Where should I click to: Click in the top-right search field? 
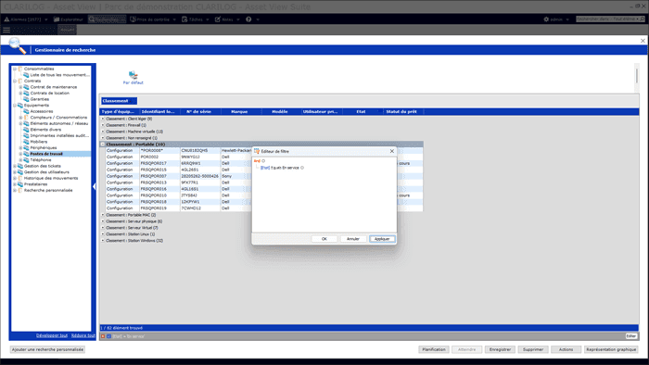tap(606, 19)
